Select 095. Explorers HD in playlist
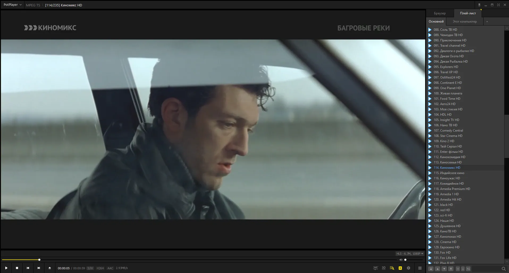This screenshot has height=273, width=509. 465,67
